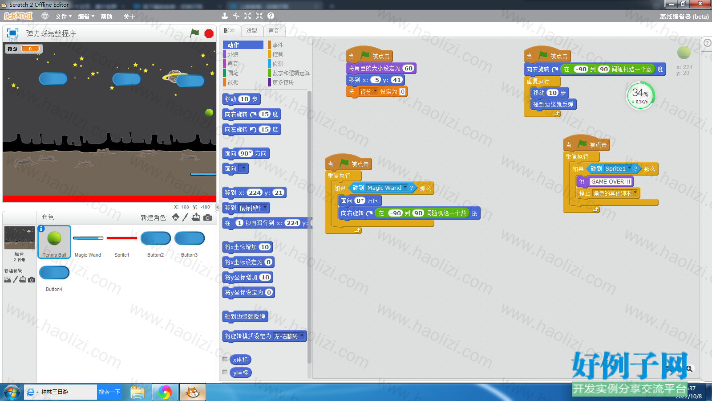Screen dimensions: 712x401
Task: Open block help question mark tool
Action: coord(271,16)
